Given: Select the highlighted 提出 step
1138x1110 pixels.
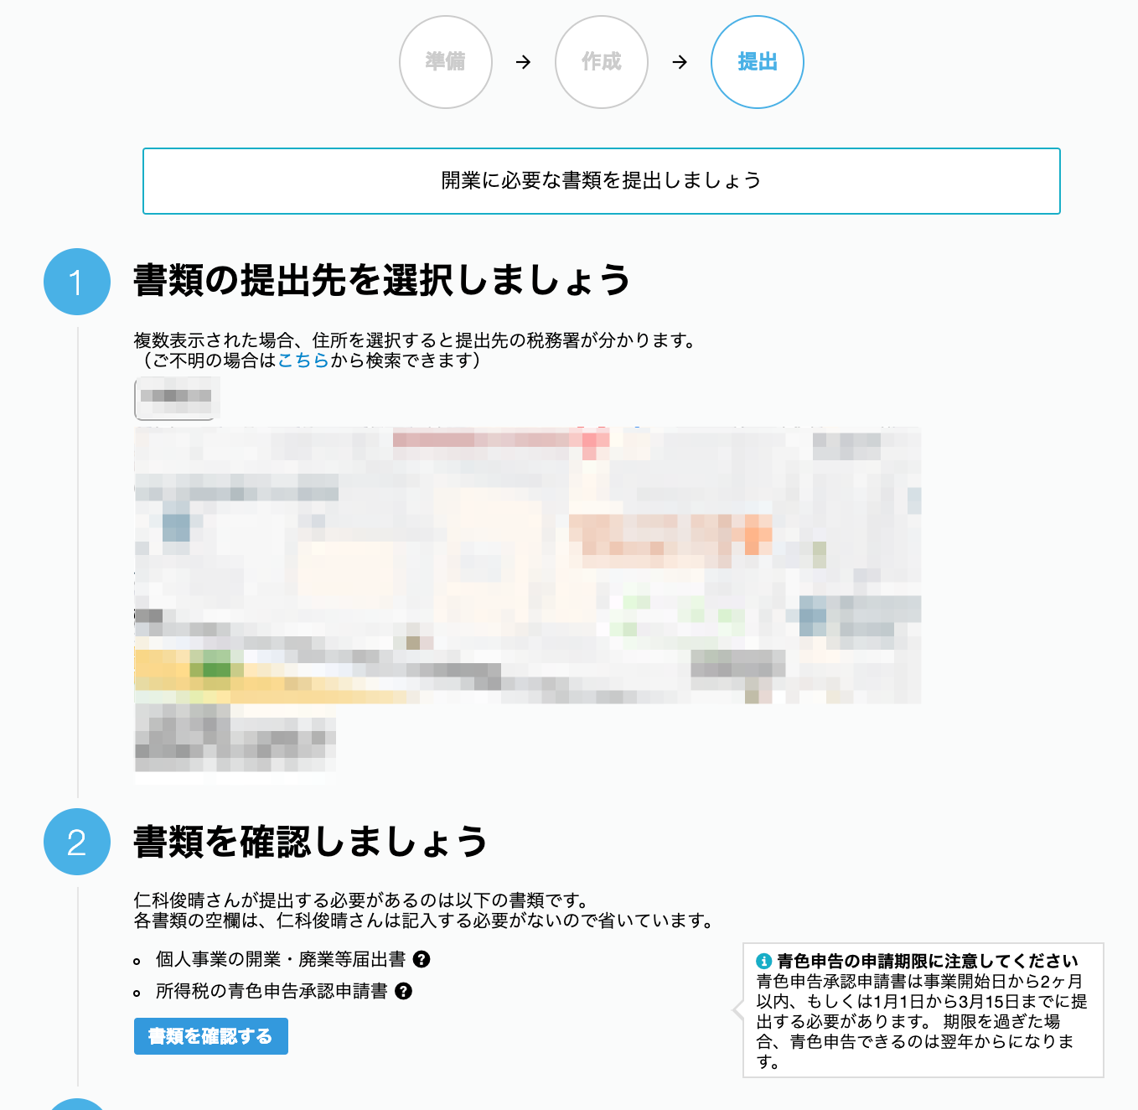Looking at the screenshot, I should click(757, 62).
